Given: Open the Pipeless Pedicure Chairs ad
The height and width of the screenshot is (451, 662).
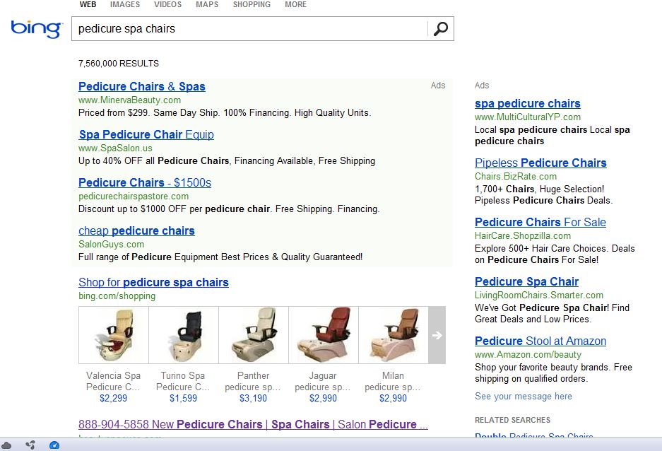Looking at the screenshot, I should point(540,163).
